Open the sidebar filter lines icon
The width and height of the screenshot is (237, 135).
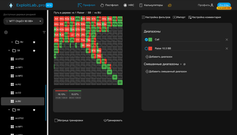click(x=44, y=32)
